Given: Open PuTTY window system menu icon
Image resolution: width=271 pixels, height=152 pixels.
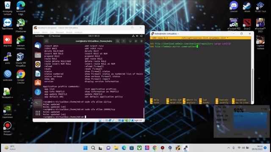Looking at the screenshot, I should [152, 34].
